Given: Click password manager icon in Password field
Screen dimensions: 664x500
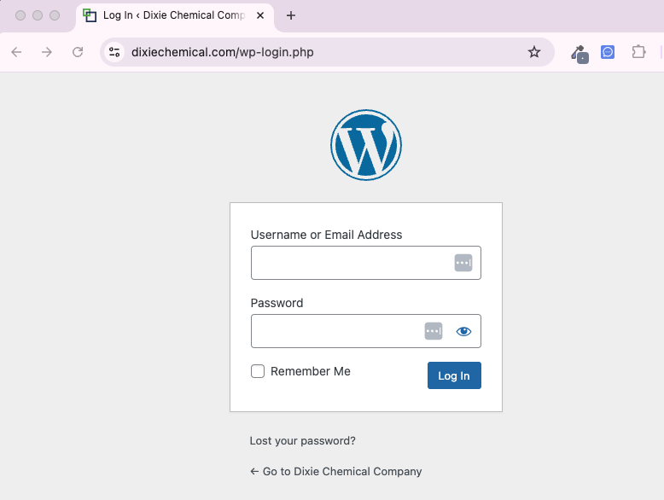Looking at the screenshot, I should pos(434,331).
